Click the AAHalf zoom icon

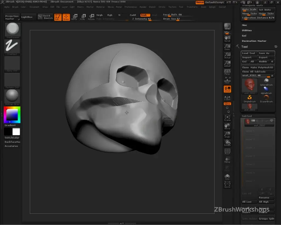(x=227, y=64)
